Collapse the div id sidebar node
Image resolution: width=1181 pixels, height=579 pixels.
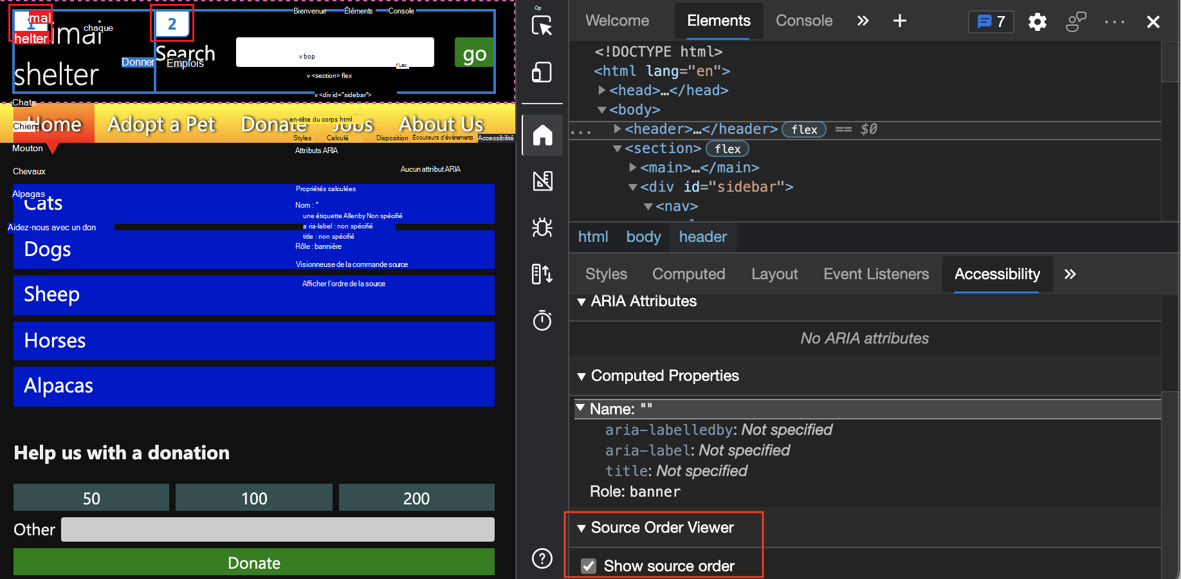pos(633,187)
